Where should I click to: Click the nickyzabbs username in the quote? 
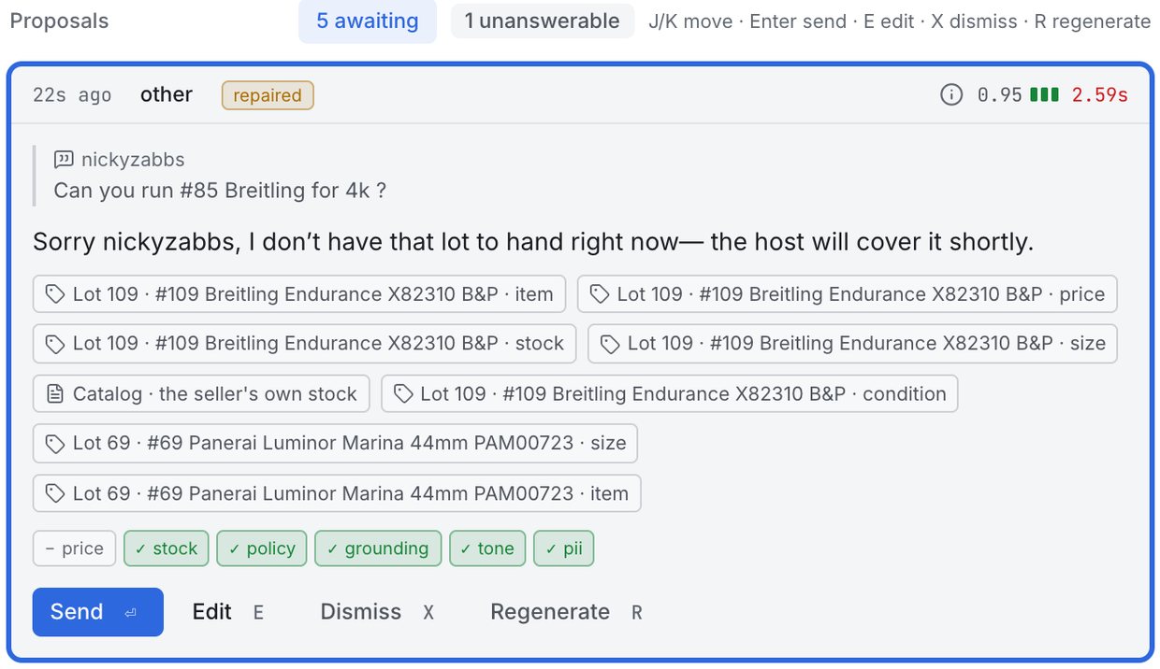click(133, 159)
